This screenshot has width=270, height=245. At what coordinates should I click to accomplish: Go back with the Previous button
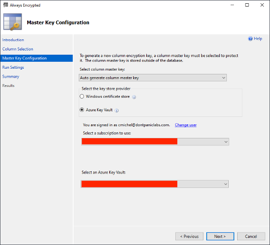[x=189, y=237]
